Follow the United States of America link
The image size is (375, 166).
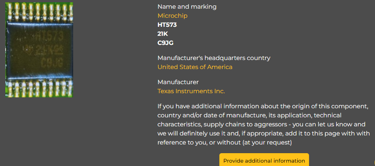(195, 67)
